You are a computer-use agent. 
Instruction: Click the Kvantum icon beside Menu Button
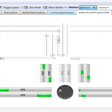(x=45, y=7)
